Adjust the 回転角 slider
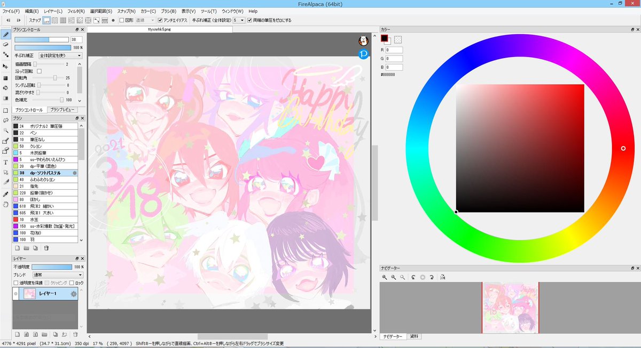Viewport: 641px width, 348px height. tap(49, 78)
